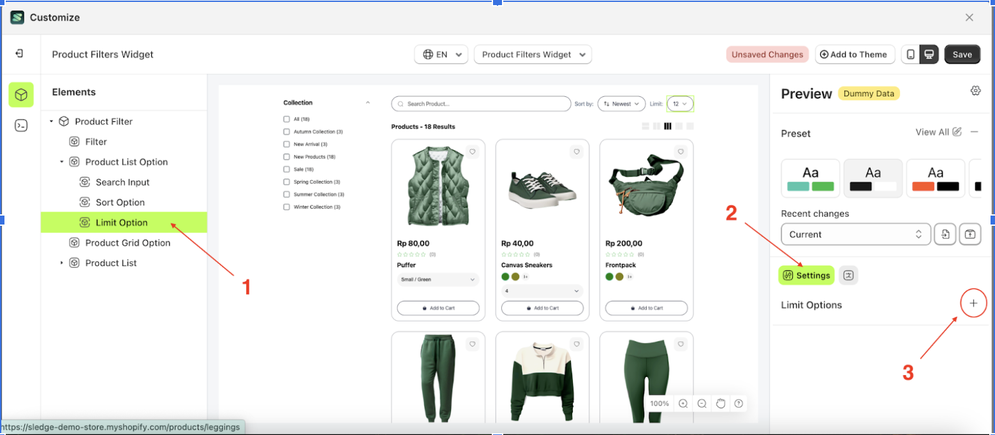Enable the Winter Collection checkbox
The image size is (995, 435).
[x=286, y=207]
